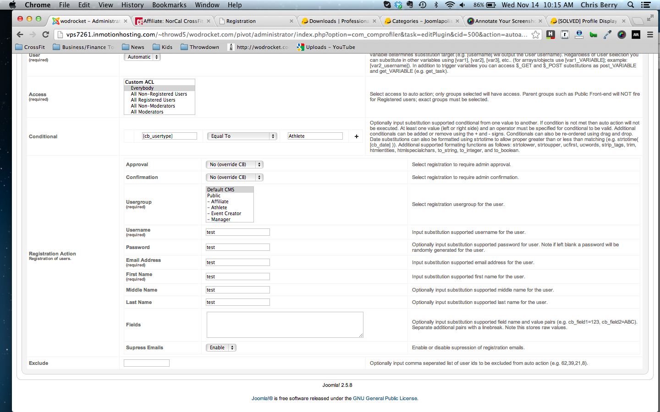This screenshot has height=412, width=660.
Task: Open the 'News' bookmarks folder
Action: click(133, 47)
